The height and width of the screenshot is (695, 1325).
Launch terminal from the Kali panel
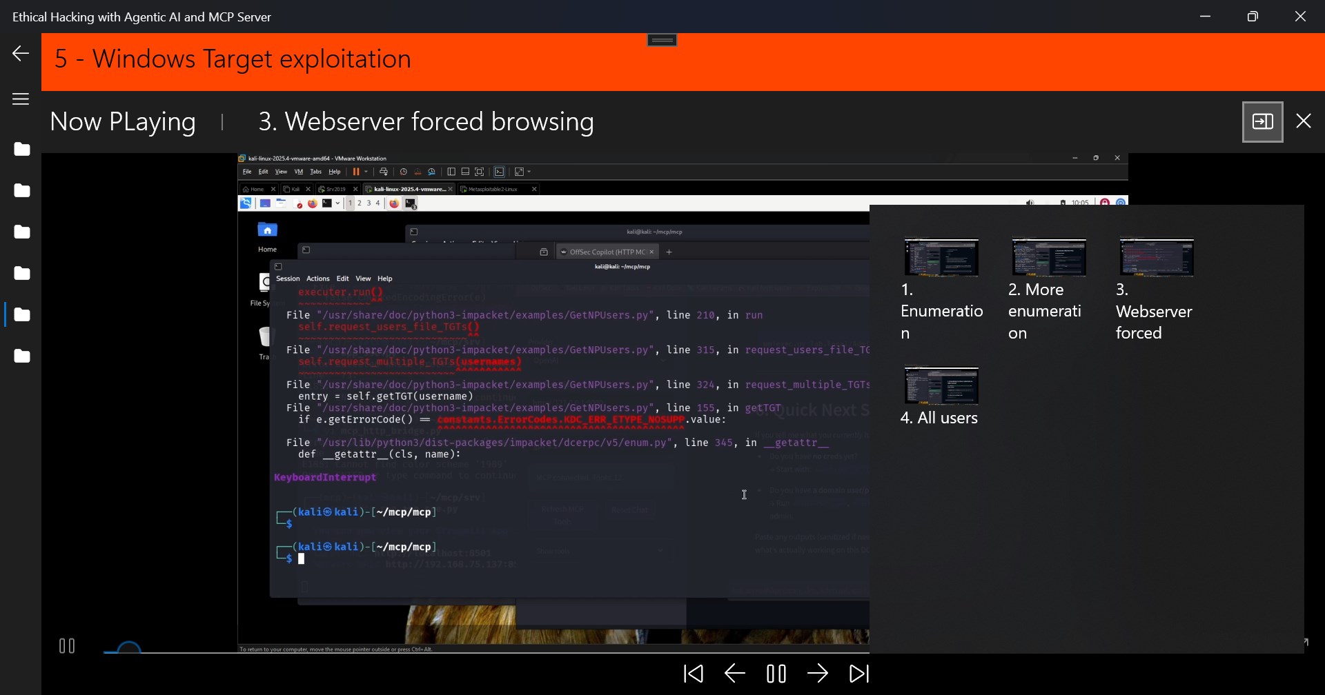pyautogui.click(x=327, y=203)
